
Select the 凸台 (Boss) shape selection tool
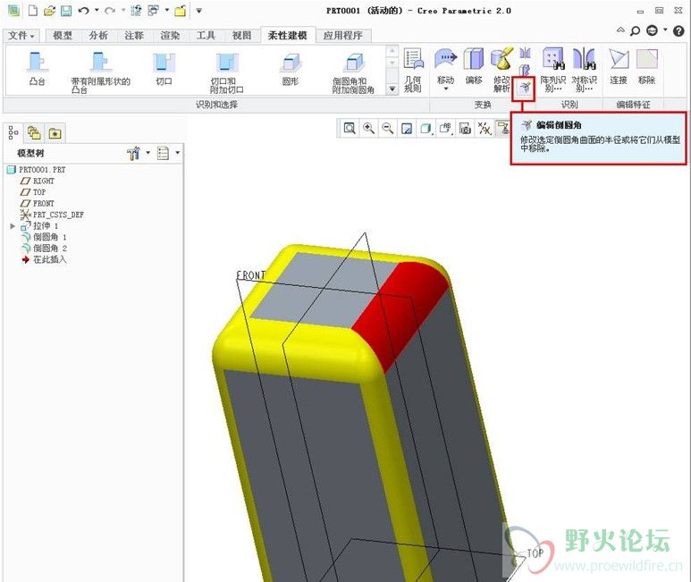point(38,69)
